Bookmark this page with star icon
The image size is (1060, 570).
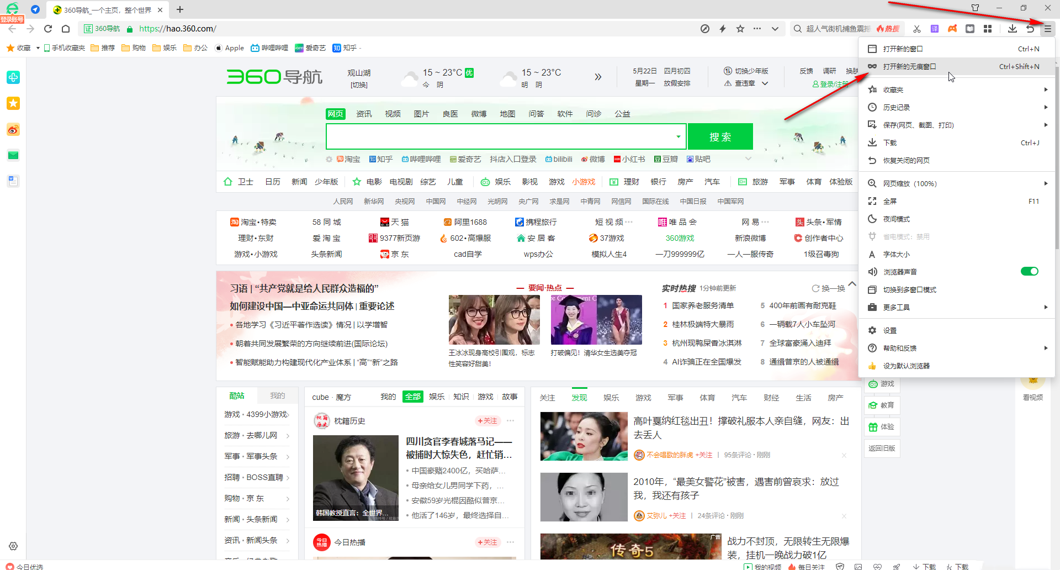[x=740, y=29]
